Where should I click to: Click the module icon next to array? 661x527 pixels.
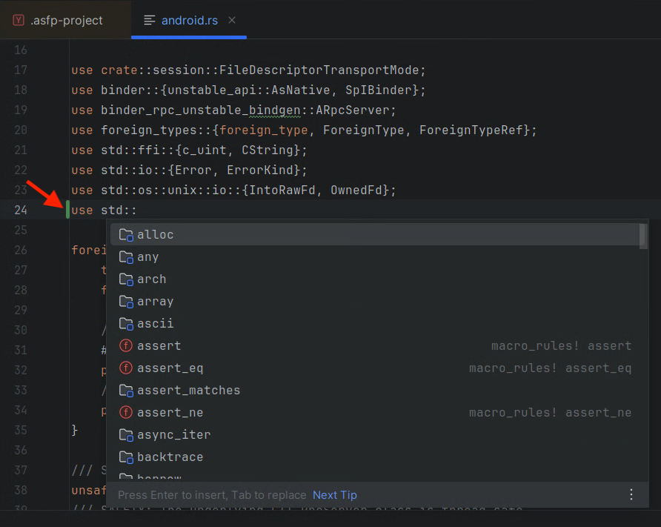[125, 301]
